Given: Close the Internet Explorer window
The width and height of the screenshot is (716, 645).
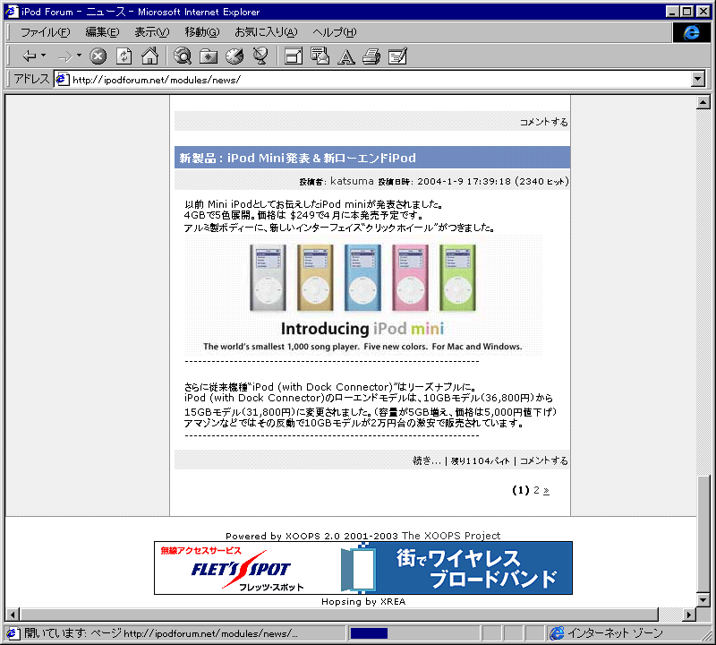Looking at the screenshot, I should [x=703, y=12].
